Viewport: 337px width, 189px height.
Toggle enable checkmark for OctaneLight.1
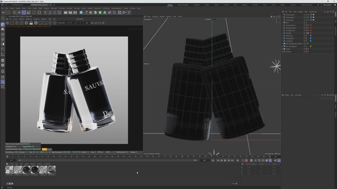308,17
